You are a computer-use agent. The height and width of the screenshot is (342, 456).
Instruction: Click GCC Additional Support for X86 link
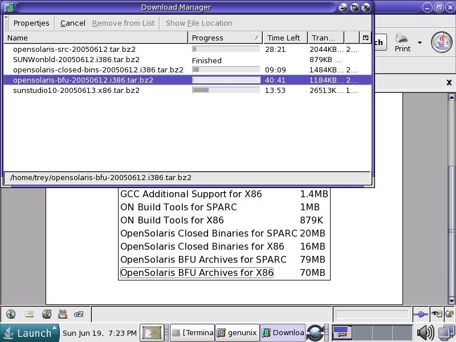click(191, 194)
